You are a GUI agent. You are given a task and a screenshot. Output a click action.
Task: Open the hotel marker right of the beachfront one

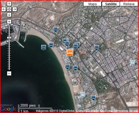pyautogui.click(x=75, y=68)
